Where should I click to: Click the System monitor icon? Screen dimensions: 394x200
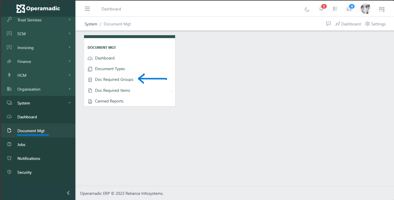(x=9, y=103)
